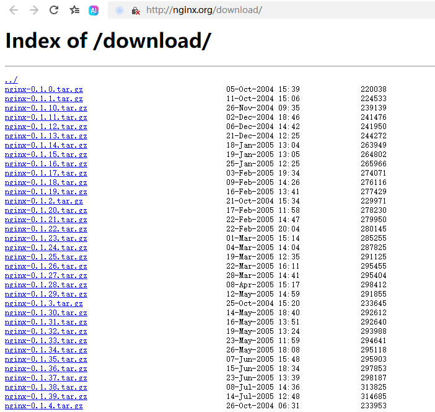The width and height of the screenshot is (435, 412).
Task: Download nginx-0.1.31.tar.gz
Action: tap(46, 322)
